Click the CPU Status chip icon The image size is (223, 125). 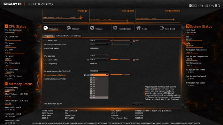[x=6, y=26]
